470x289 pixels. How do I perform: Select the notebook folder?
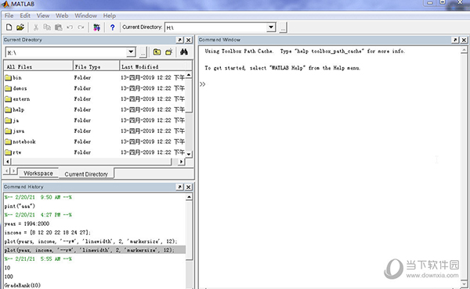click(20, 141)
